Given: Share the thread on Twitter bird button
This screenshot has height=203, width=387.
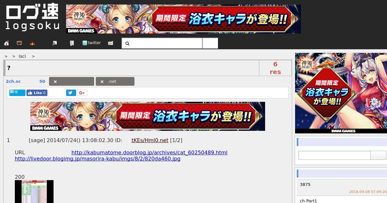Looking at the screenshot, I should coord(71,93).
